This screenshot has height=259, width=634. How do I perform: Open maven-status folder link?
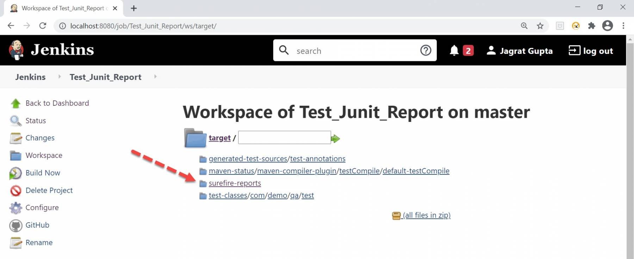pyautogui.click(x=231, y=171)
